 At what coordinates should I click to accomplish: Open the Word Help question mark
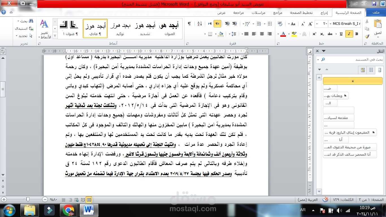(4, 12)
